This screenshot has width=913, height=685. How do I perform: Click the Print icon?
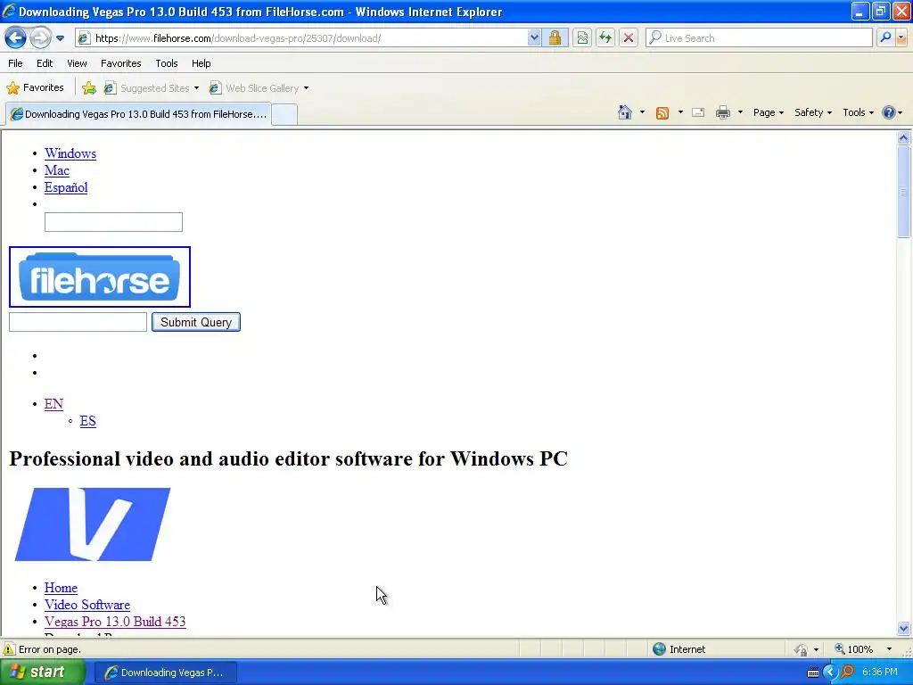[722, 113]
